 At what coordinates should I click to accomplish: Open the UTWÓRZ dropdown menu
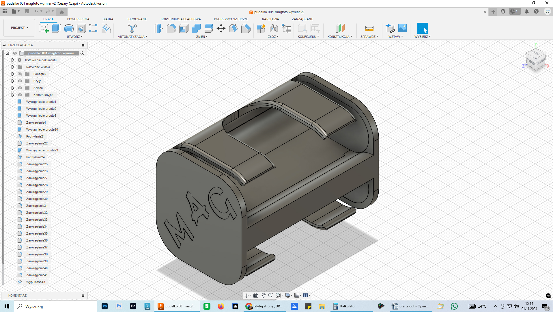[74, 37]
